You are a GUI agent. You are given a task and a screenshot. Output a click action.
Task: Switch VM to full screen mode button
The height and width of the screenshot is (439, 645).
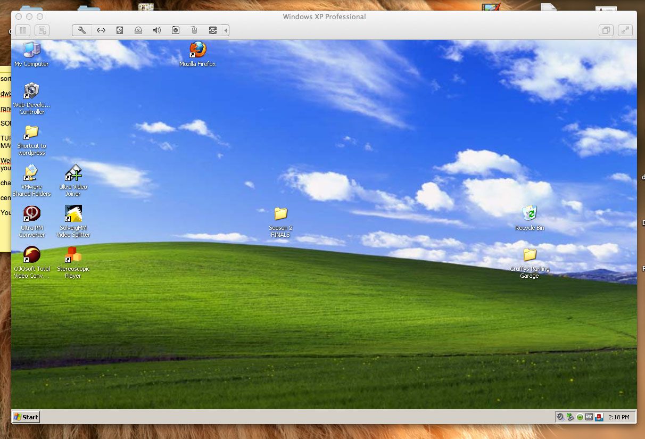pyautogui.click(x=625, y=30)
